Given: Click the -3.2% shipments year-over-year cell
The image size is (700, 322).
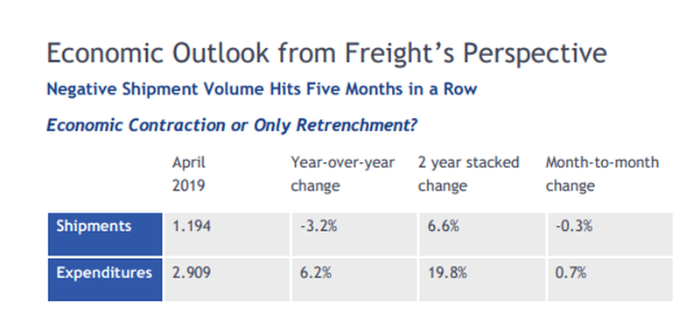Looking at the screenshot, I should tap(354, 234).
